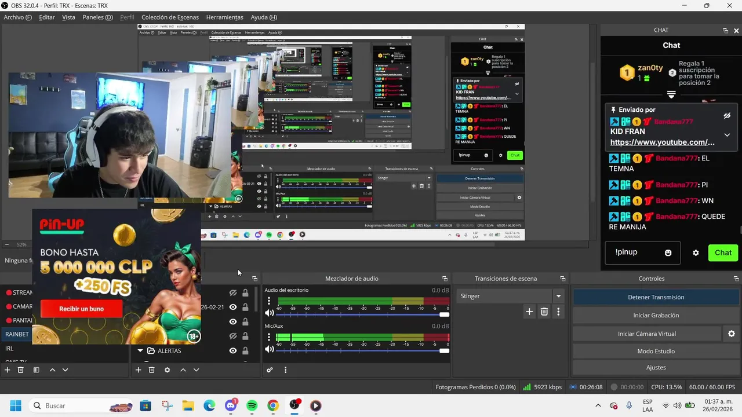Toggle lock on the 26-02-21 source
Screen dimensions: 742x417
click(245, 307)
